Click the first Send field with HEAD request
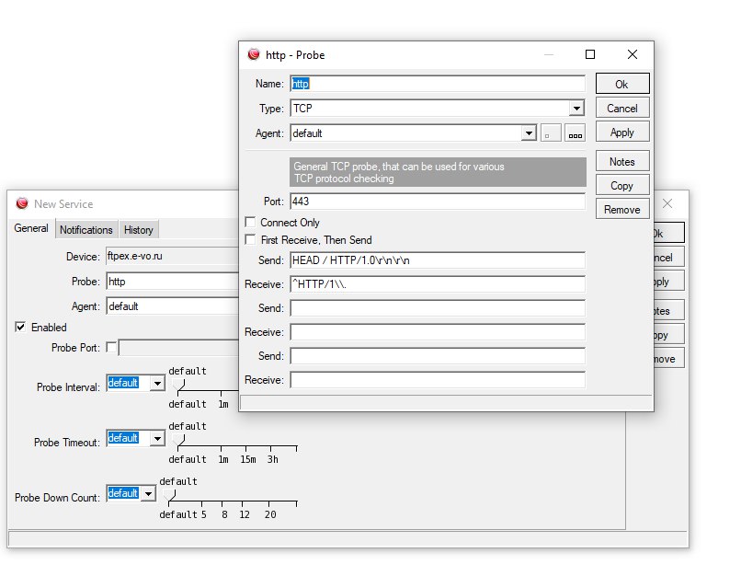 (x=438, y=260)
